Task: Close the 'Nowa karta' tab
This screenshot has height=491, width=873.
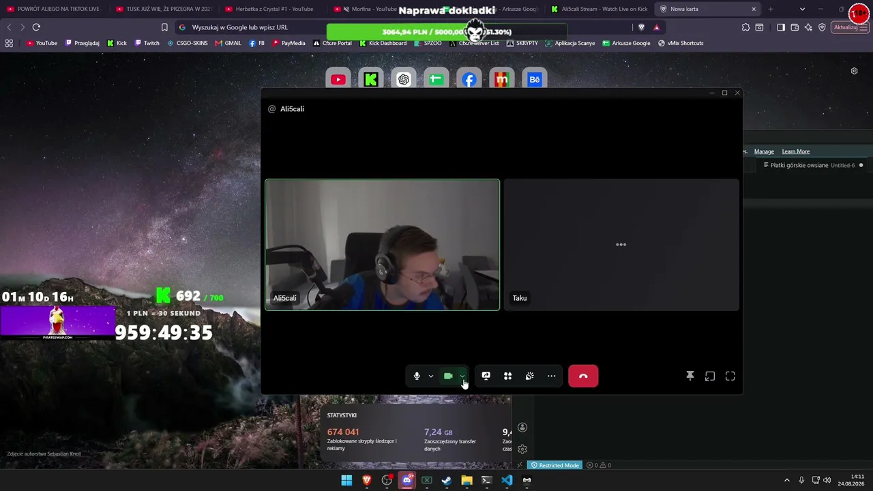Action: click(754, 9)
